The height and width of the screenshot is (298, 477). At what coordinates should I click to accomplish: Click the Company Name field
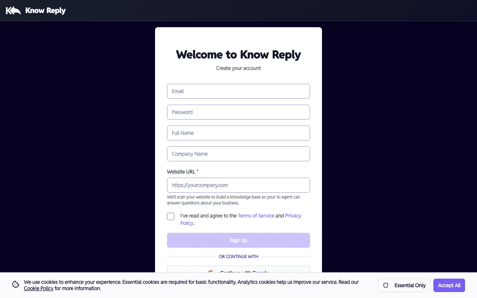(x=238, y=154)
